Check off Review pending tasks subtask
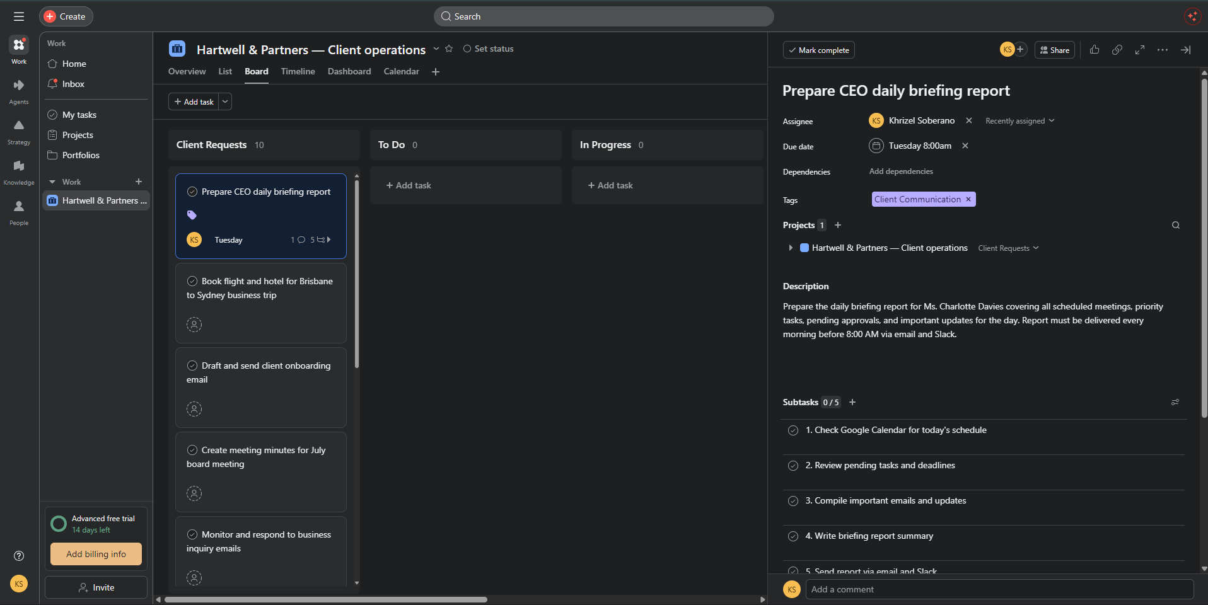 pyautogui.click(x=793, y=466)
